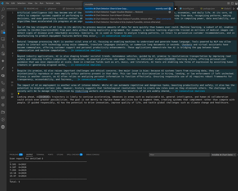Open the Help menu

click(58, 3)
